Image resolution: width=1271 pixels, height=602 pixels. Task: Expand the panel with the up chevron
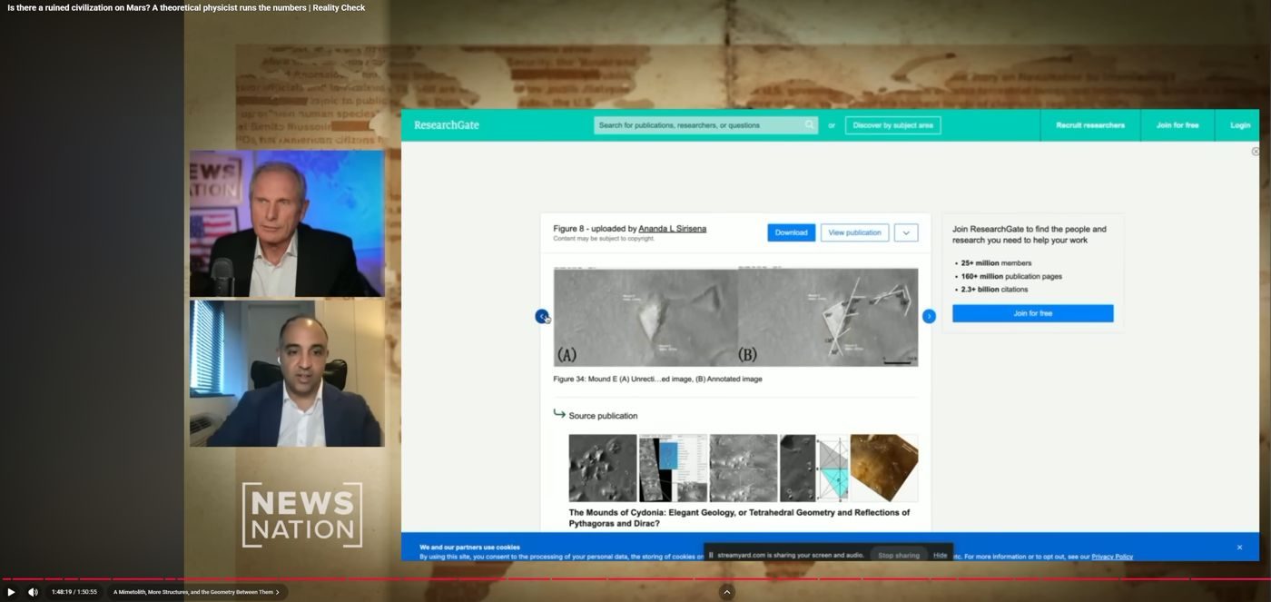(x=726, y=592)
